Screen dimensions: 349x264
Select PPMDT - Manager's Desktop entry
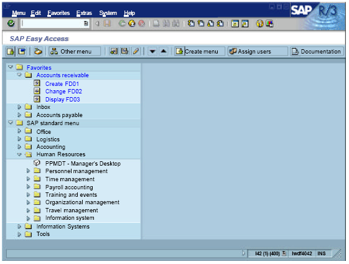tap(83, 164)
